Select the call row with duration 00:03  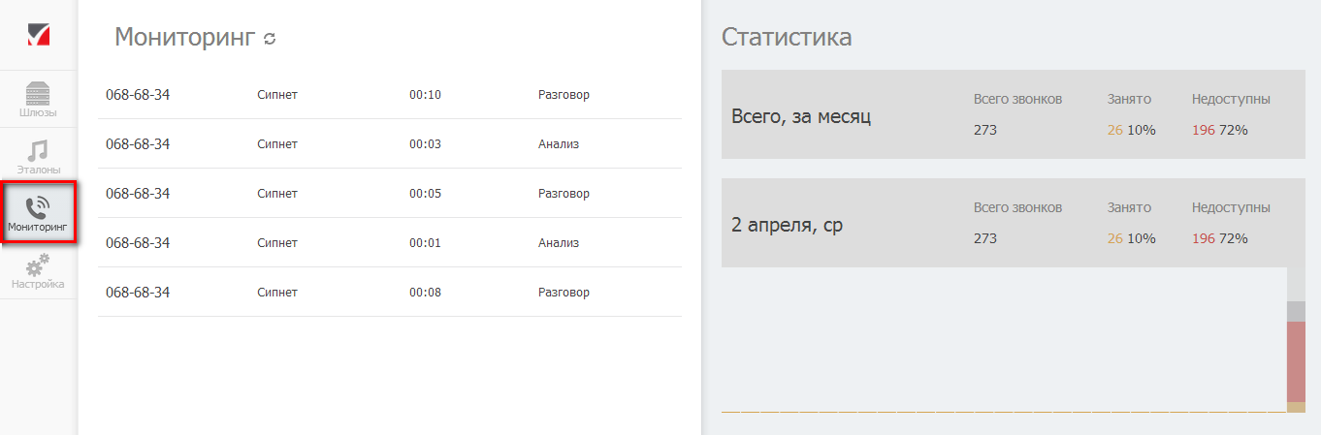[389, 144]
